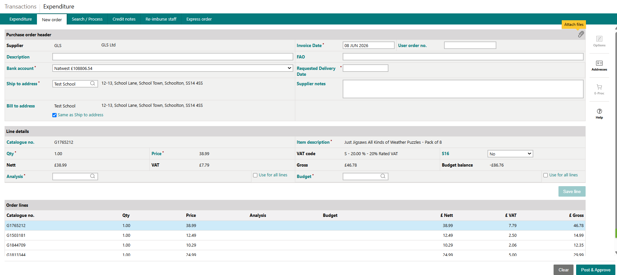Enable Use for all lines for Budget
Screen dimensions: 617x275
point(545,175)
